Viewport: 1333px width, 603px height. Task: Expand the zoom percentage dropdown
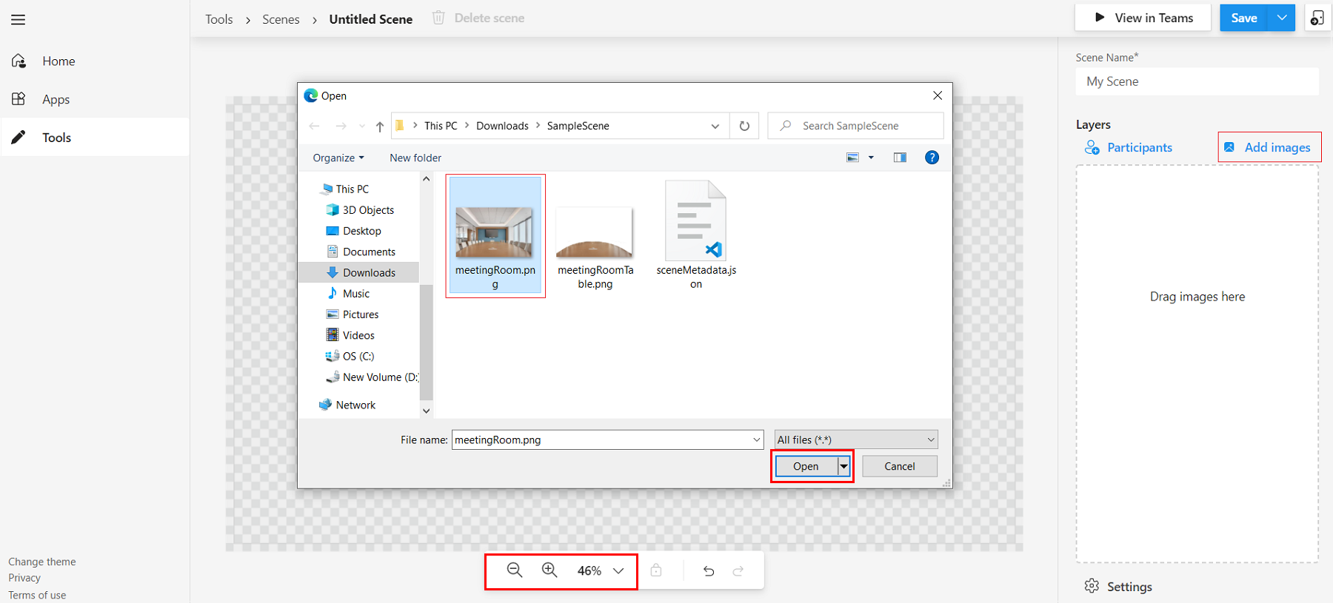(x=618, y=570)
